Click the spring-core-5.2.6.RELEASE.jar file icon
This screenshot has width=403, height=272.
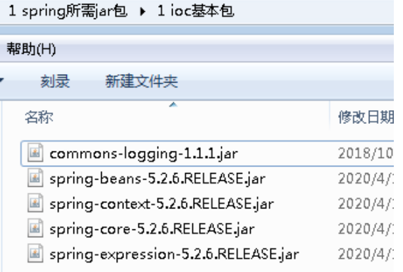click(35, 228)
